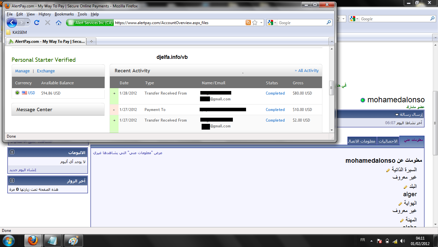The image size is (438, 247).
Task: Open the Windows Start menu
Action: pyautogui.click(x=8, y=241)
